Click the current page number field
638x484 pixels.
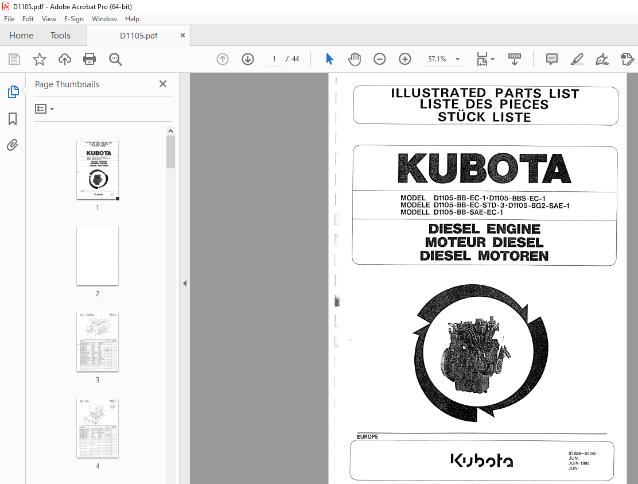(274, 60)
